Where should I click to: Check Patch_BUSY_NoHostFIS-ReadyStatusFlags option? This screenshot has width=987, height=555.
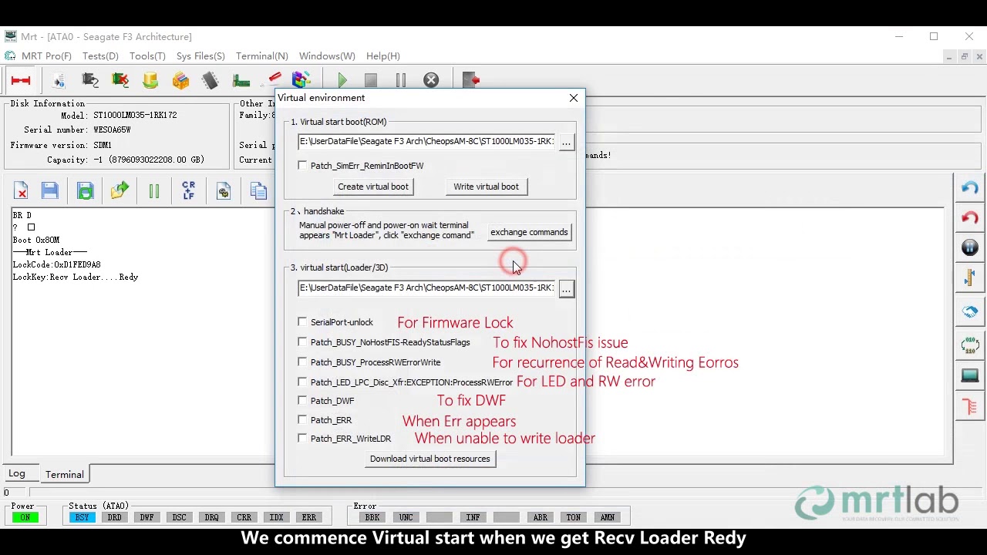302,341
